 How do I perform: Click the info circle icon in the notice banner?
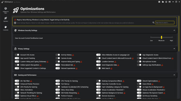pos(15,23)
